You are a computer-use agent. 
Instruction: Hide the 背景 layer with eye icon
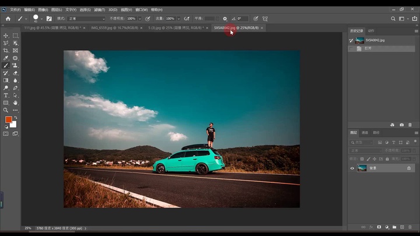point(352,168)
